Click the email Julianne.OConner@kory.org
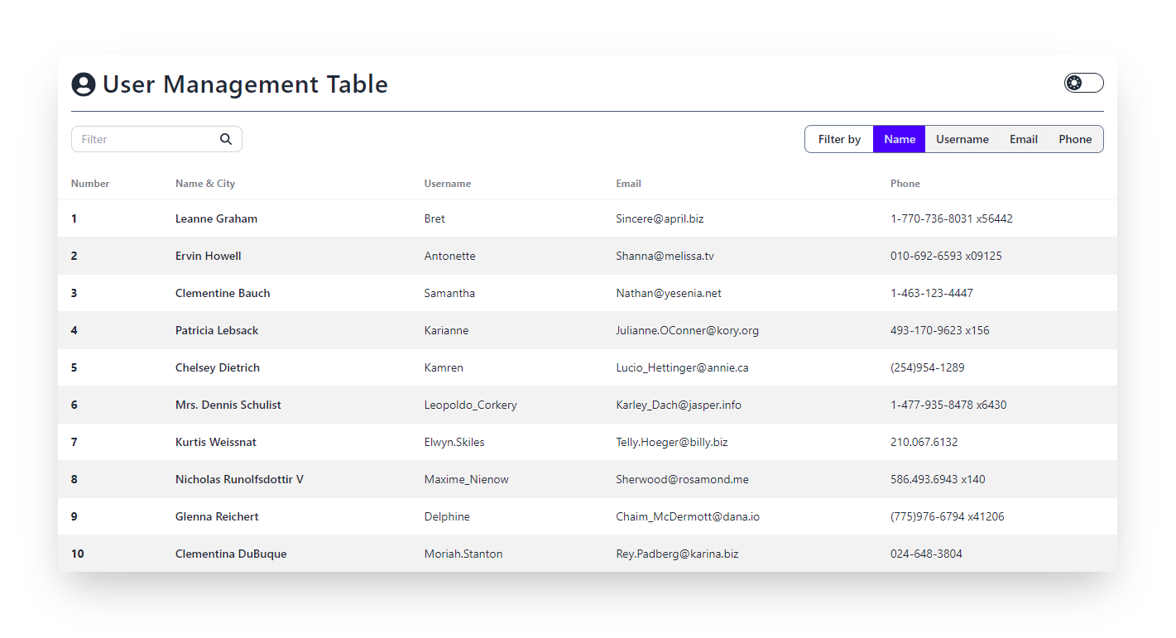This screenshot has height=638, width=1176. pos(687,330)
